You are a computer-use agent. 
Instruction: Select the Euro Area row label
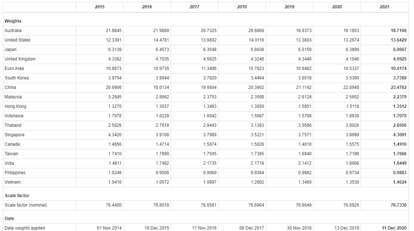tap(15, 68)
